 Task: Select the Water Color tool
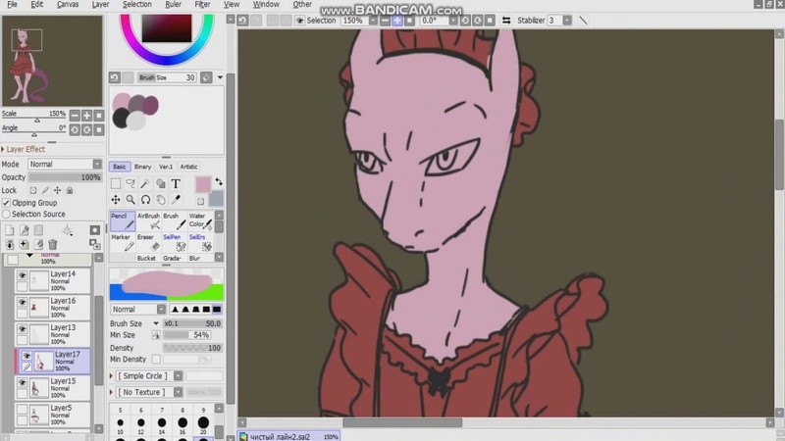[x=200, y=220]
